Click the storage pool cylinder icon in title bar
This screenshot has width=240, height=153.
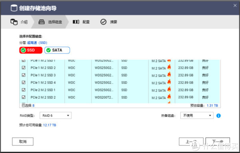coord(14,8)
